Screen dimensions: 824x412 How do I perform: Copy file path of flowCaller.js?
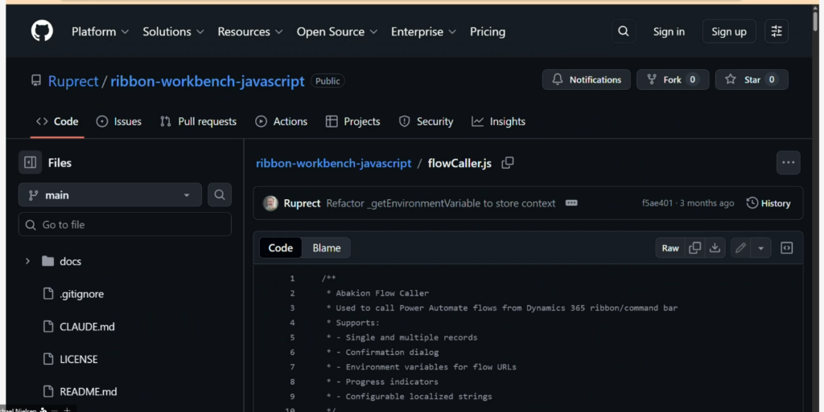[508, 163]
